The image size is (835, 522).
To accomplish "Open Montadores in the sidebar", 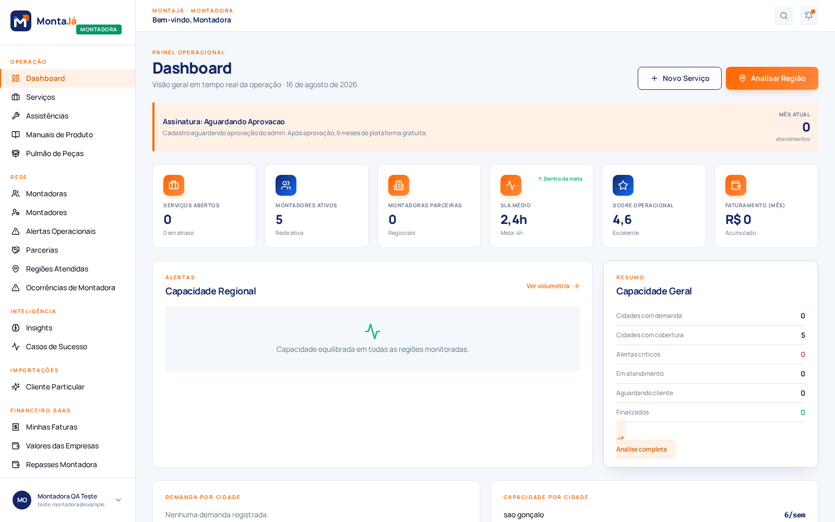I will point(68,212).
